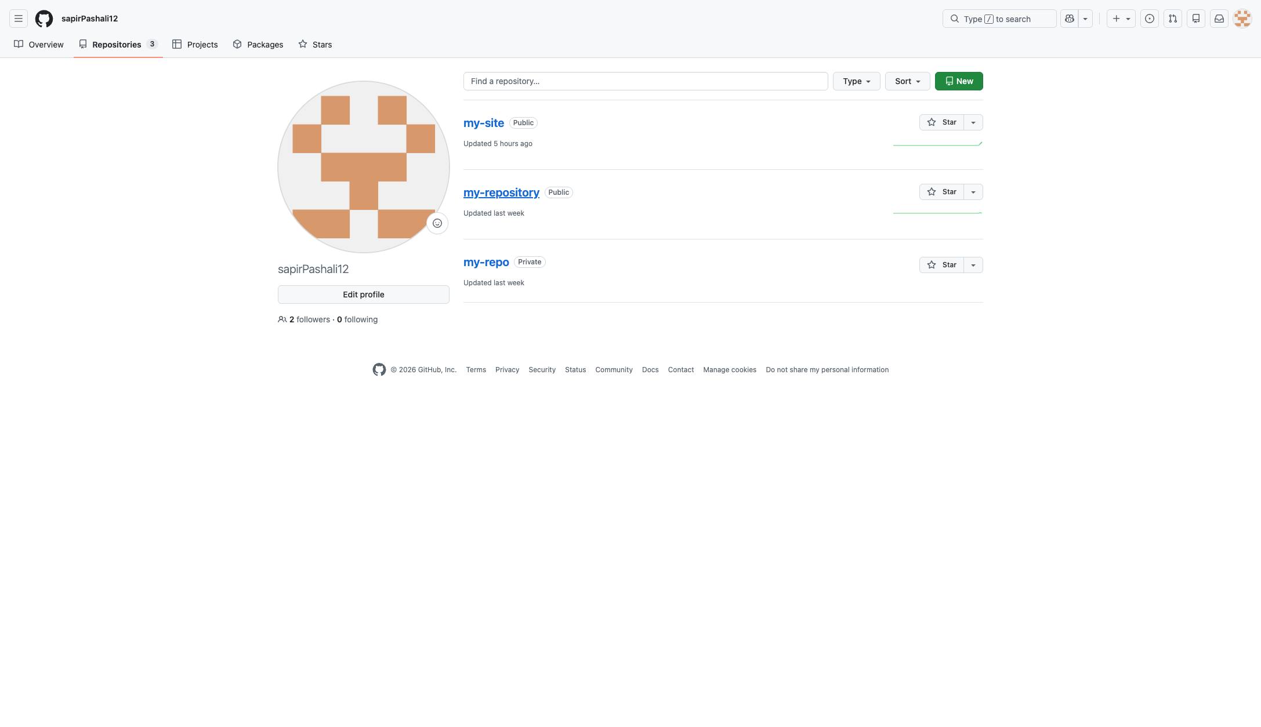Click 'Updated 5 hours ago' text
The width and height of the screenshot is (1261, 727).
498,144
